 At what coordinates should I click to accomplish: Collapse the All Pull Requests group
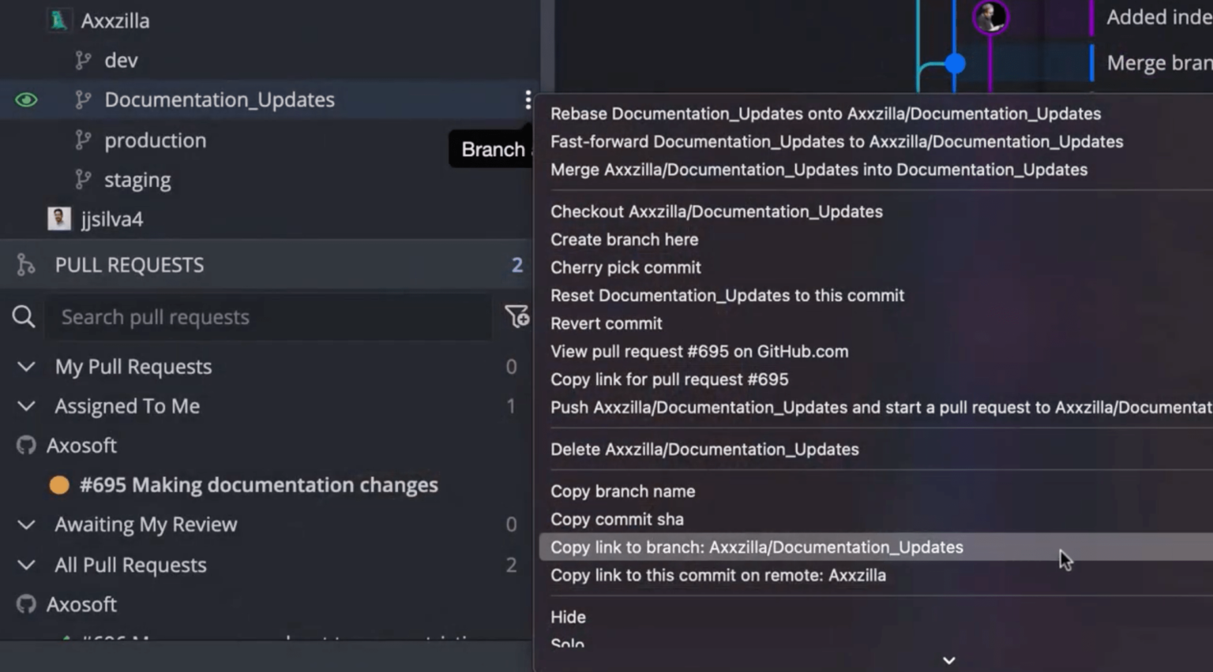click(26, 565)
